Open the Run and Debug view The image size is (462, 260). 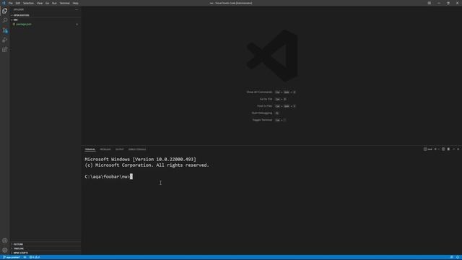(5, 40)
